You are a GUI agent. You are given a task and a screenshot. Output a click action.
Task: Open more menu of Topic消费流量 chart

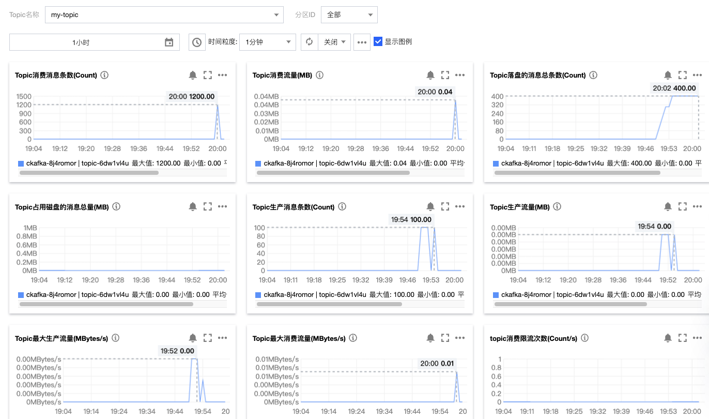point(460,75)
